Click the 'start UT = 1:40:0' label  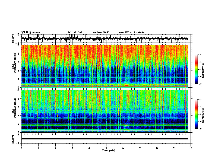coord(131,33)
